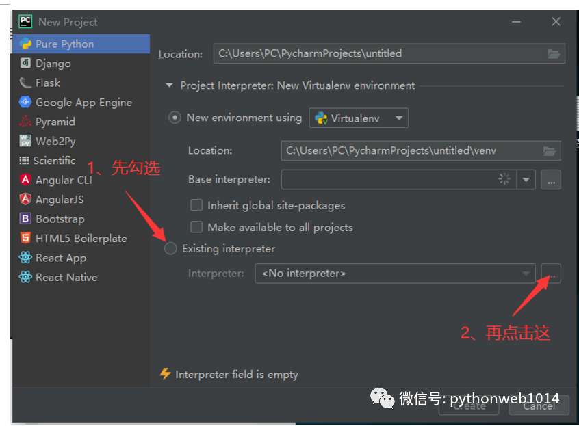This screenshot has height=426, width=579.
Task: Select New environment using radio button
Action: 175,118
